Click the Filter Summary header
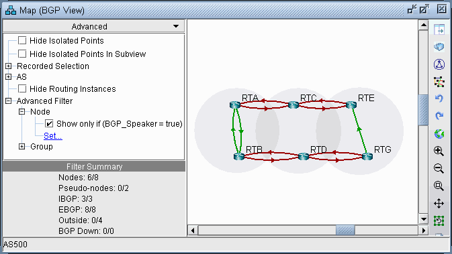This screenshot has height=254, width=452. [x=94, y=167]
